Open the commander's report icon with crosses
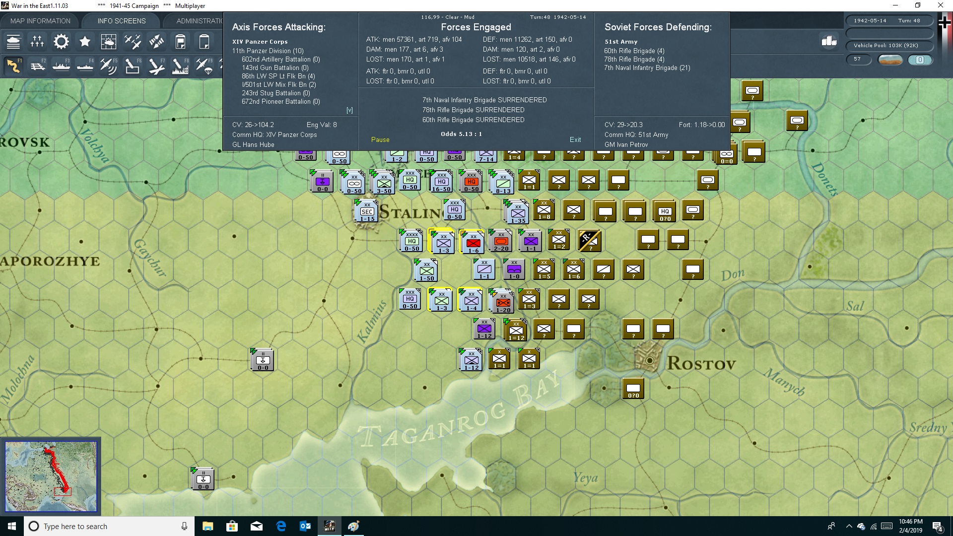Screen dimensions: 953x536 pyautogui.click(x=37, y=42)
